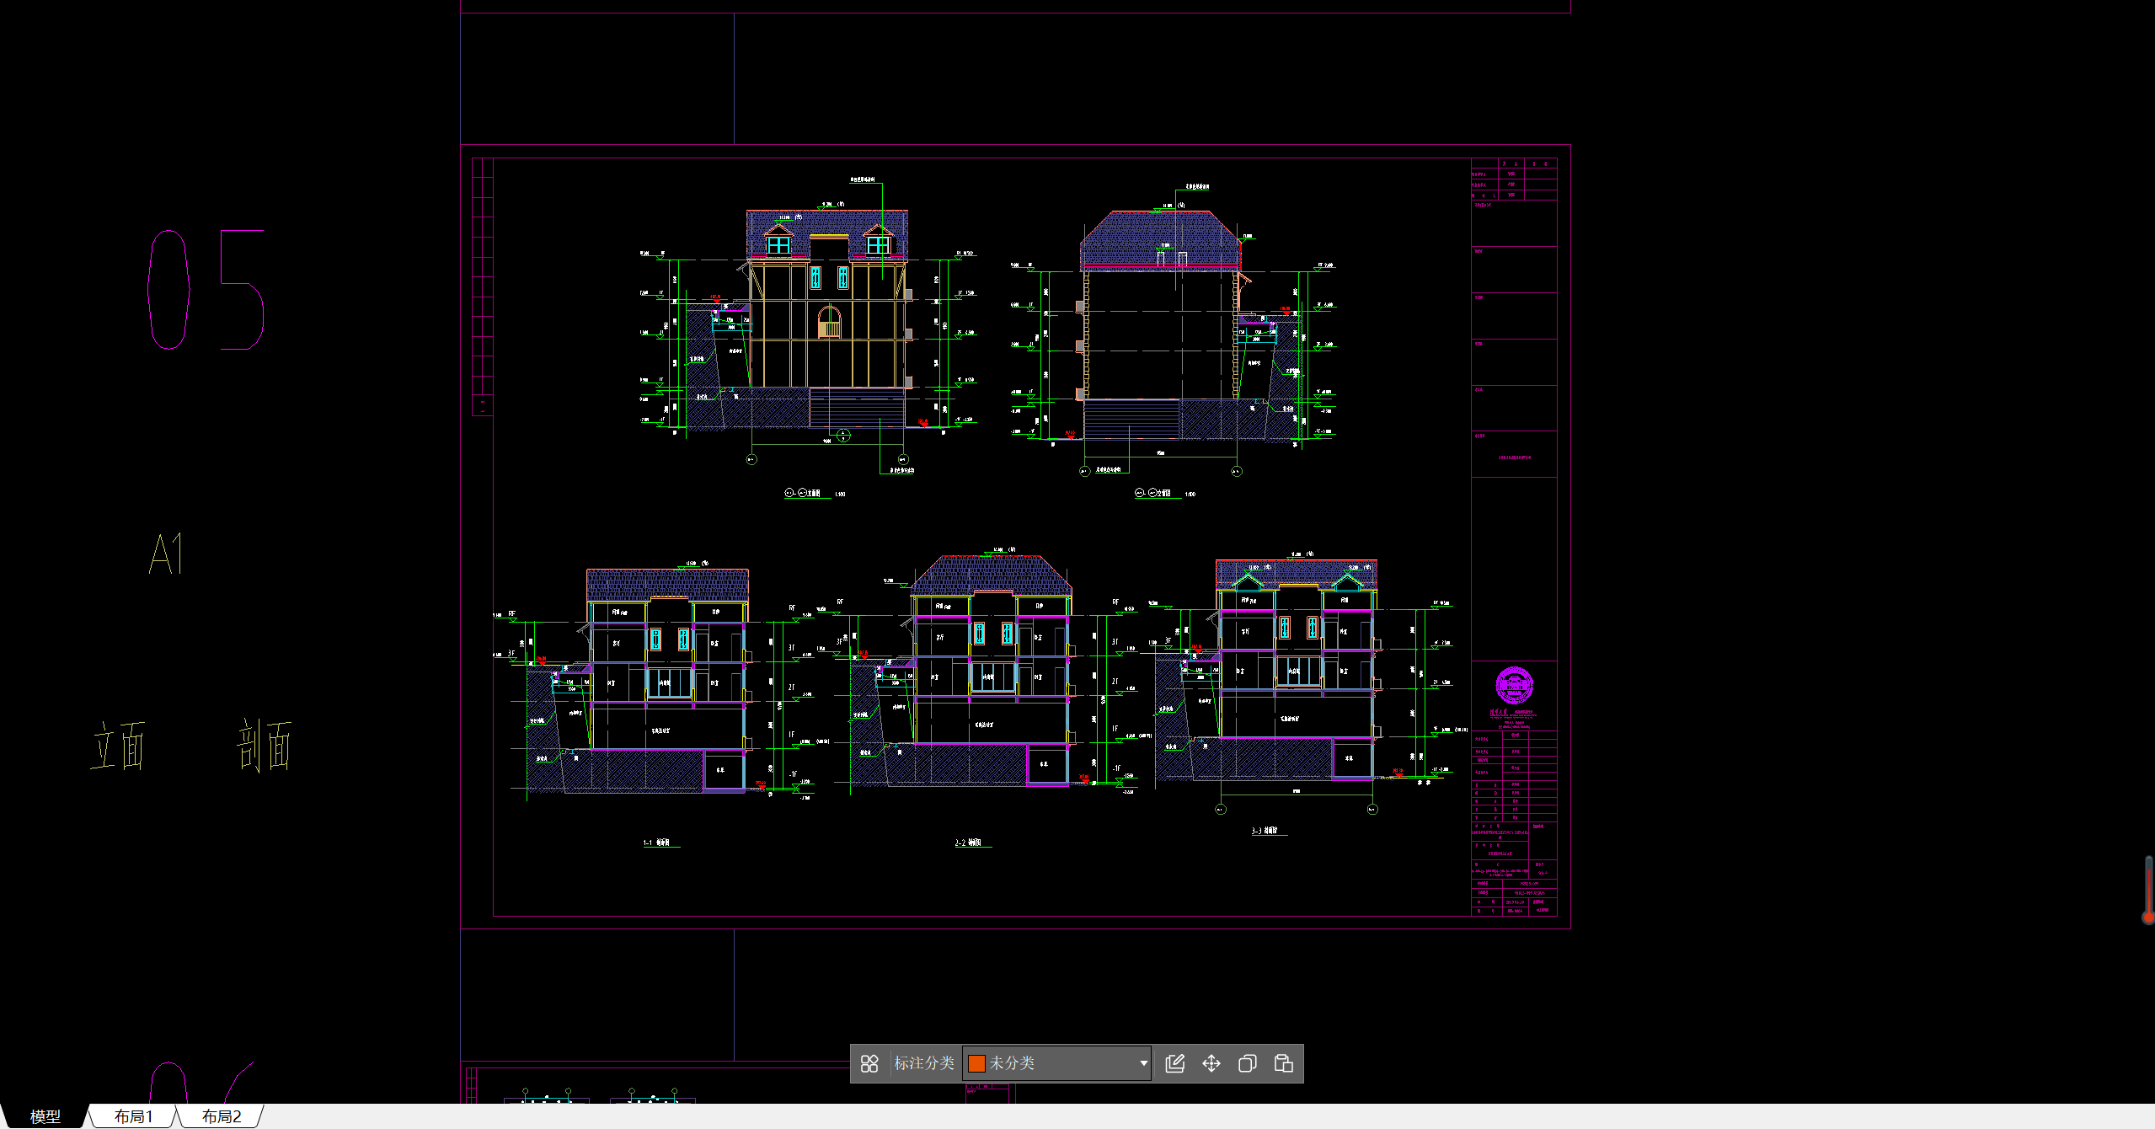Screen dimensions: 2155x1129
Task: Click the yellow A1 paper size text
Action: pyautogui.click(x=166, y=554)
